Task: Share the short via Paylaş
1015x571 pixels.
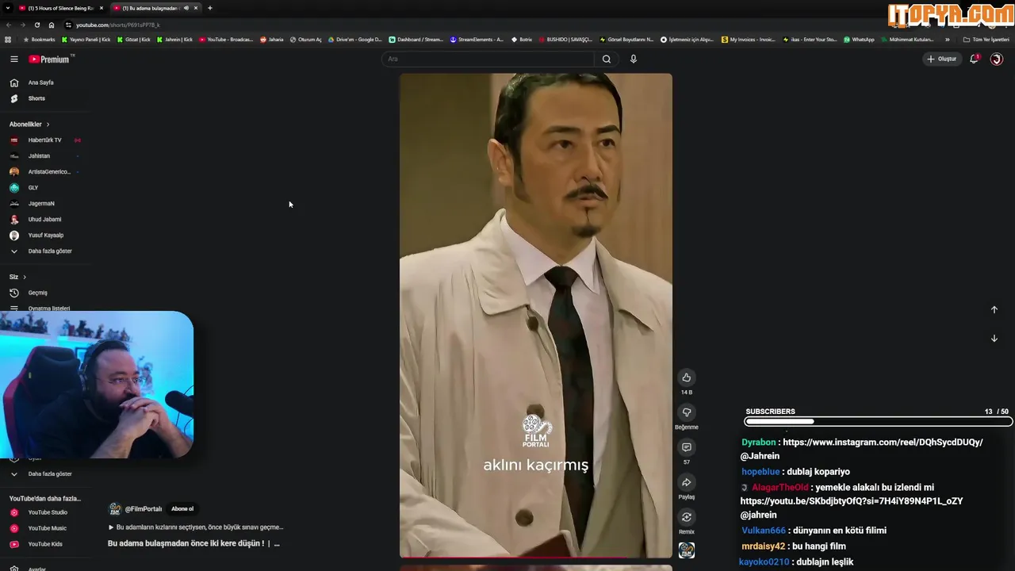Action: (687, 482)
